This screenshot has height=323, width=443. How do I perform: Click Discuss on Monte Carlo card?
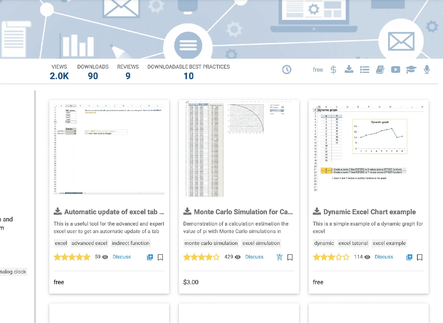(254, 257)
